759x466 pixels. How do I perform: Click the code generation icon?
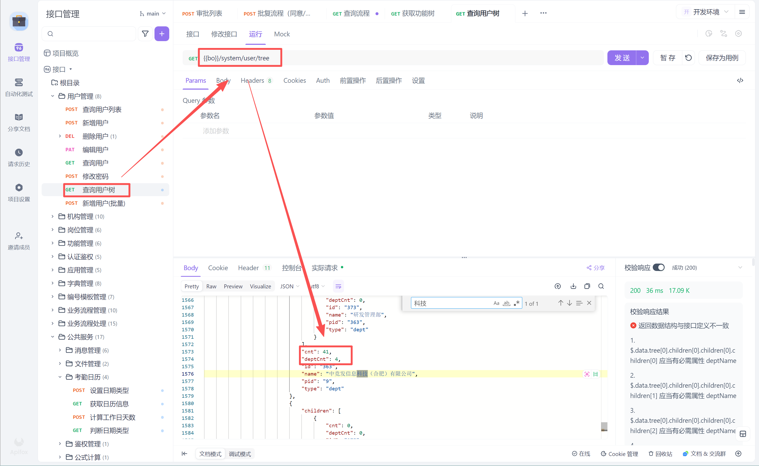click(740, 80)
